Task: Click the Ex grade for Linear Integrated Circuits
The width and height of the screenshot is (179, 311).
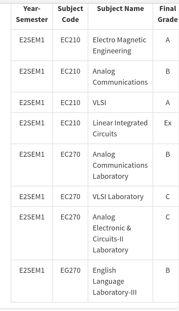Action: pos(168,123)
